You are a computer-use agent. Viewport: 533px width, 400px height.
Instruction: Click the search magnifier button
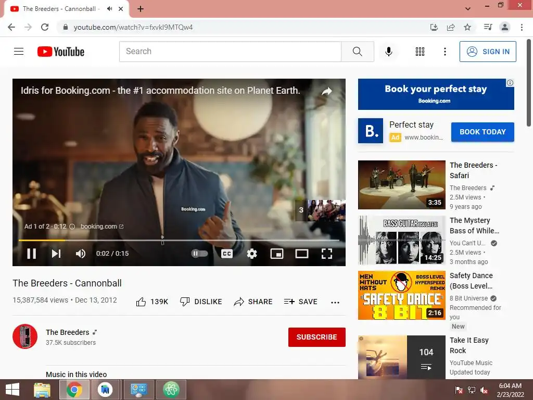pyautogui.click(x=357, y=52)
